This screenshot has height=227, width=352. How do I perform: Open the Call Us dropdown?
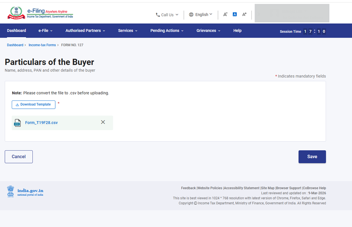coord(167,15)
